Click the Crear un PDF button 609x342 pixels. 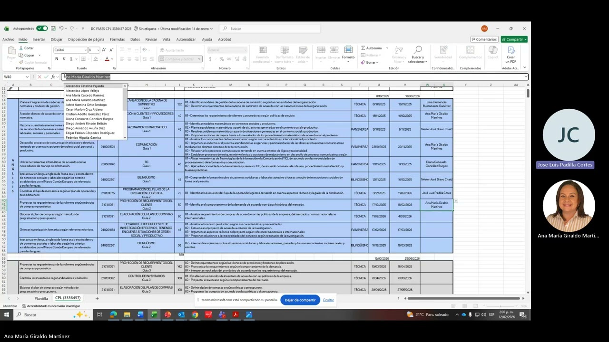(x=511, y=55)
